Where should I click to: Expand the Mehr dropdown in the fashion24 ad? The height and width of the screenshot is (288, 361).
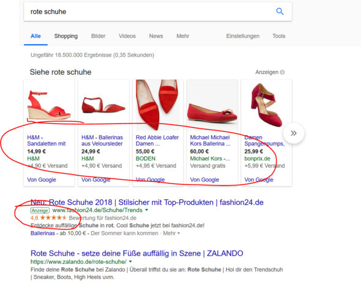tap(171, 233)
